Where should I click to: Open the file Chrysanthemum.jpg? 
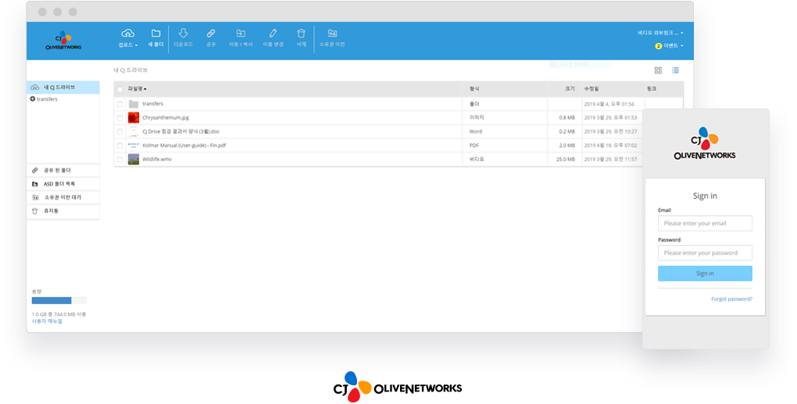point(165,117)
